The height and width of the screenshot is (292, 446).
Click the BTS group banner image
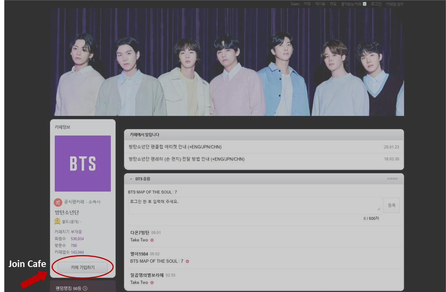[x=227, y=62]
